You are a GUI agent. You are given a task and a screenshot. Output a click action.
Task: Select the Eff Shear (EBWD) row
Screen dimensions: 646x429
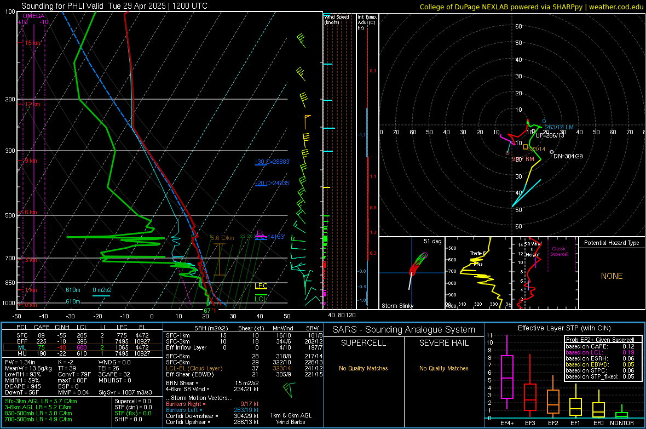point(244,374)
